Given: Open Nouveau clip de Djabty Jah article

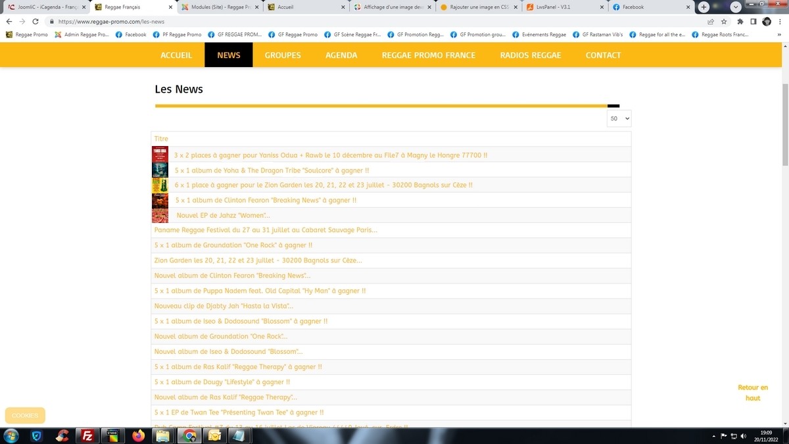Looking at the screenshot, I should coord(224,306).
